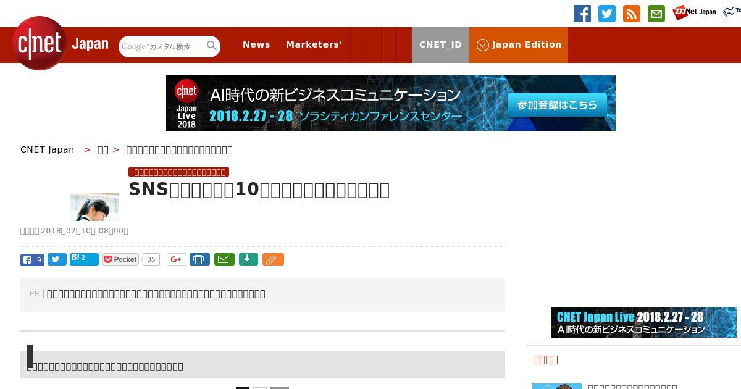The height and width of the screenshot is (389, 741).
Task: Bookmark article on Hatena (B! 2)
Action: pyautogui.click(x=84, y=259)
